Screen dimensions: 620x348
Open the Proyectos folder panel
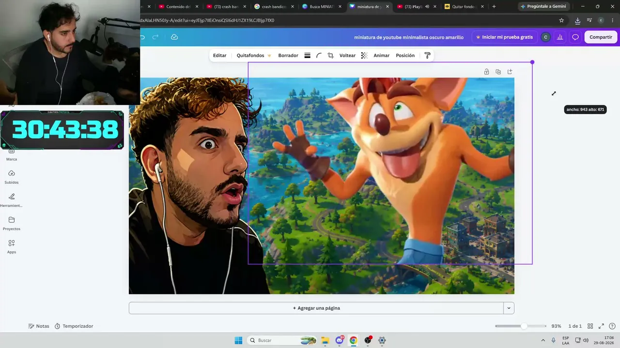click(12, 223)
